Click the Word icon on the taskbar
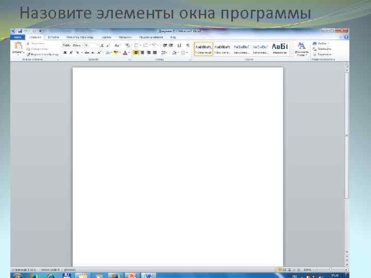Screen dimensions: 371x278 point(148,275)
